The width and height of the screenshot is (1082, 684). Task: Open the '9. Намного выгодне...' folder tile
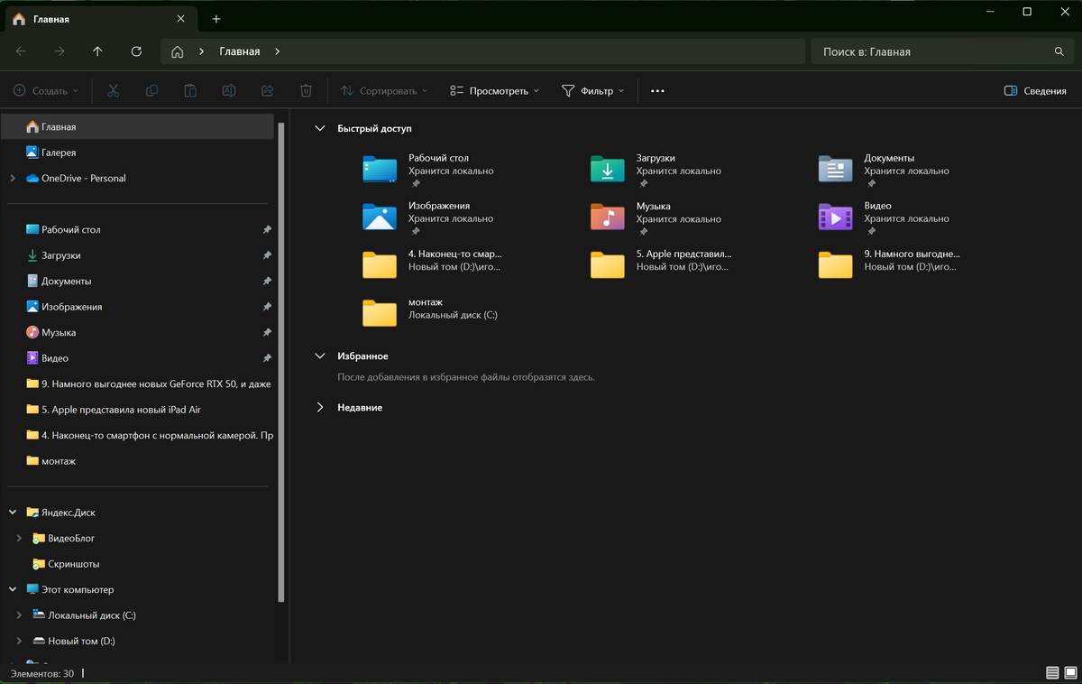click(889, 262)
